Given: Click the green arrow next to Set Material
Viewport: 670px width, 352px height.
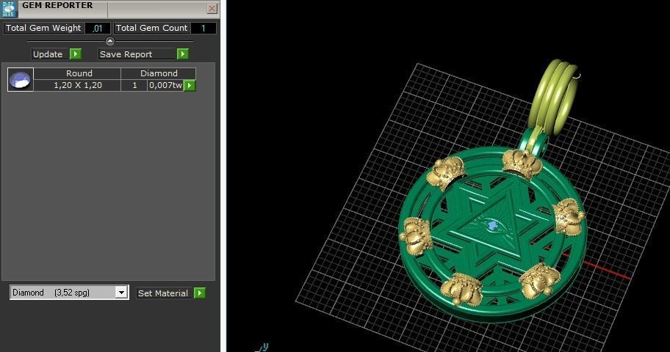Looking at the screenshot, I should [x=200, y=293].
